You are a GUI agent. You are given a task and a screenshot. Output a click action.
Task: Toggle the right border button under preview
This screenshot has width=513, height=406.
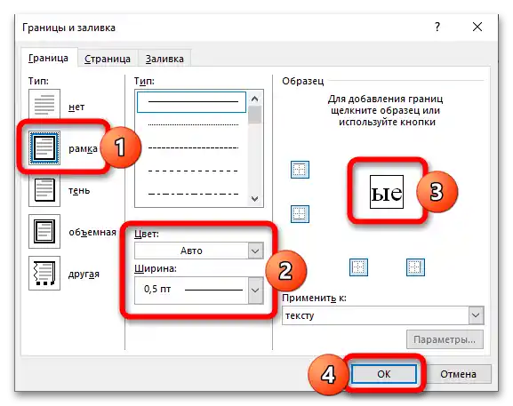tap(415, 267)
